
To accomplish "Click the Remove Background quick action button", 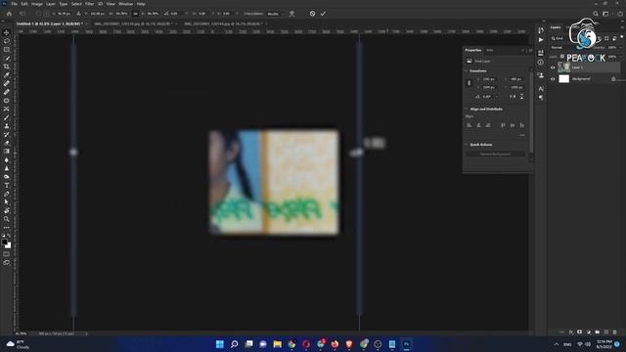I will click(495, 154).
